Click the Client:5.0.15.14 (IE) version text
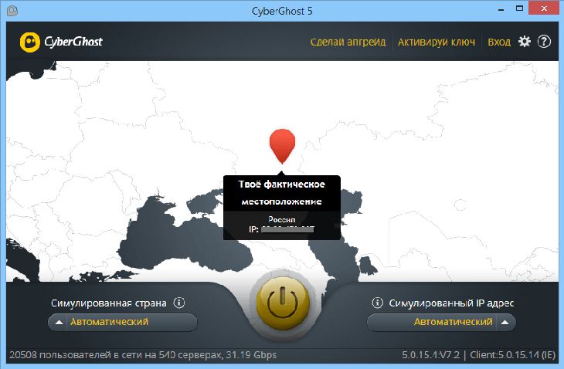Screen dimensions: 564x369 [x=512, y=355]
